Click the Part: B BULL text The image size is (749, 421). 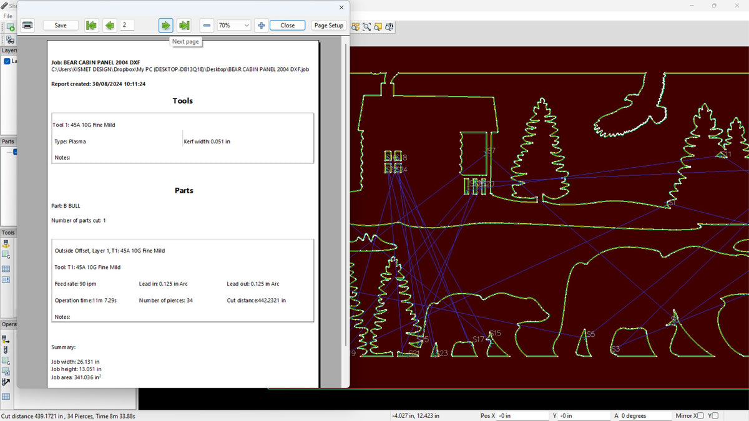tap(66, 206)
